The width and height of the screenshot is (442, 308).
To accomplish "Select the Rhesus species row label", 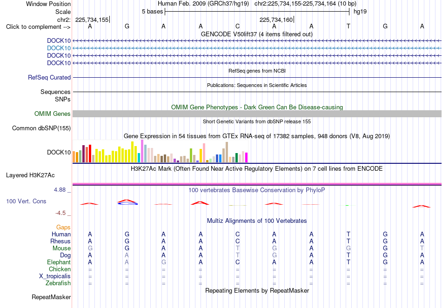I will coord(60,241).
